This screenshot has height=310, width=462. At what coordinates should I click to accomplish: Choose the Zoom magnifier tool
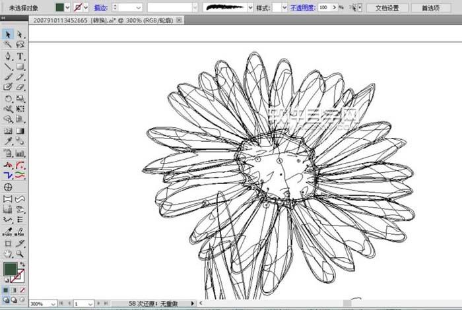tap(20, 253)
